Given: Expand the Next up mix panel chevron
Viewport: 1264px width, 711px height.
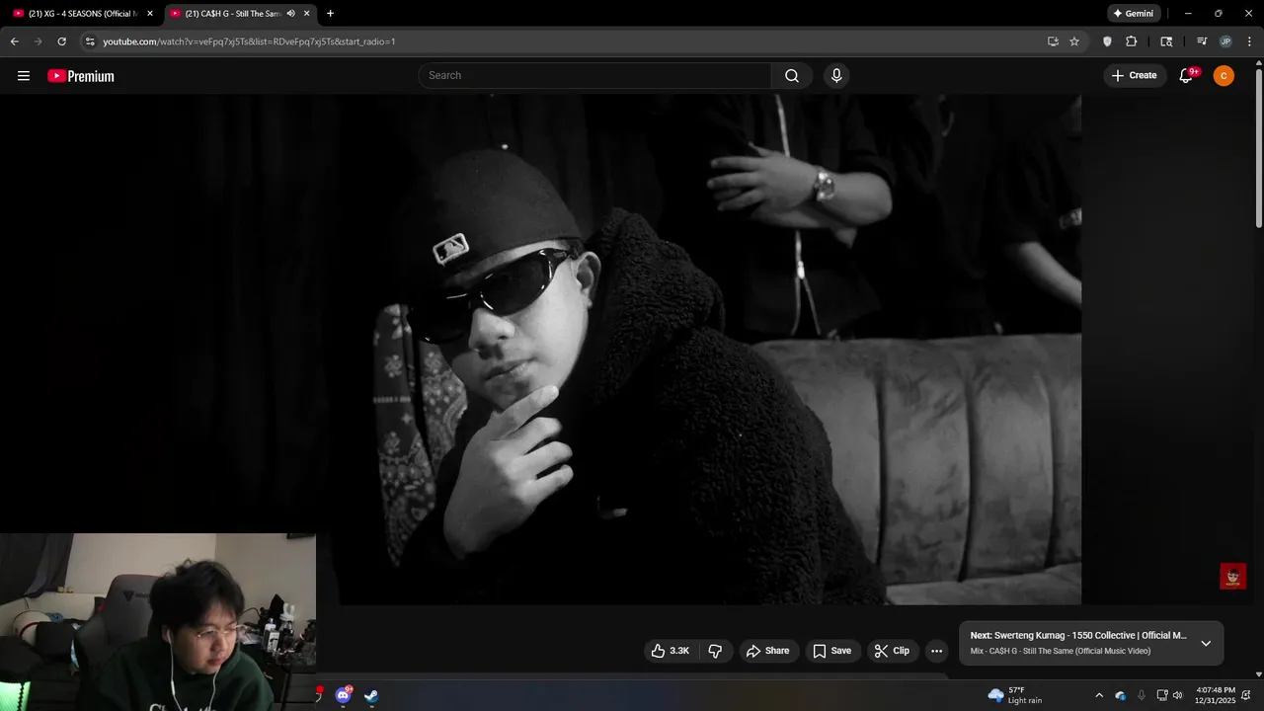Looking at the screenshot, I should pyautogui.click(x=1206, y=643).
